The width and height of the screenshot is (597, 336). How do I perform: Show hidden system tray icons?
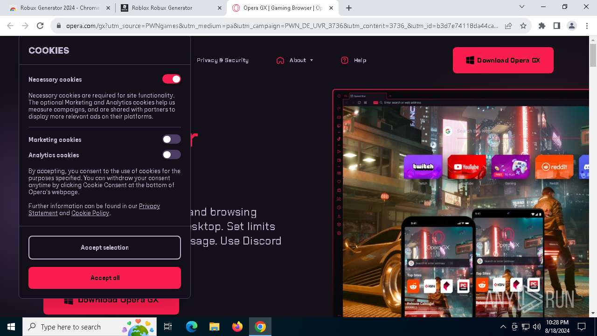point(503,327)
